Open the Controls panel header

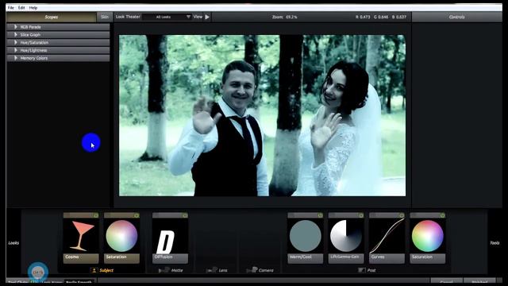coord(457,17)
